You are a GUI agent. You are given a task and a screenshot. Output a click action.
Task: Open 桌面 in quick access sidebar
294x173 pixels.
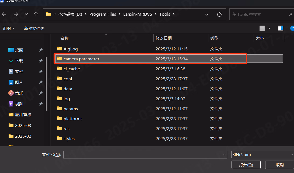click(x=16, y=50)
